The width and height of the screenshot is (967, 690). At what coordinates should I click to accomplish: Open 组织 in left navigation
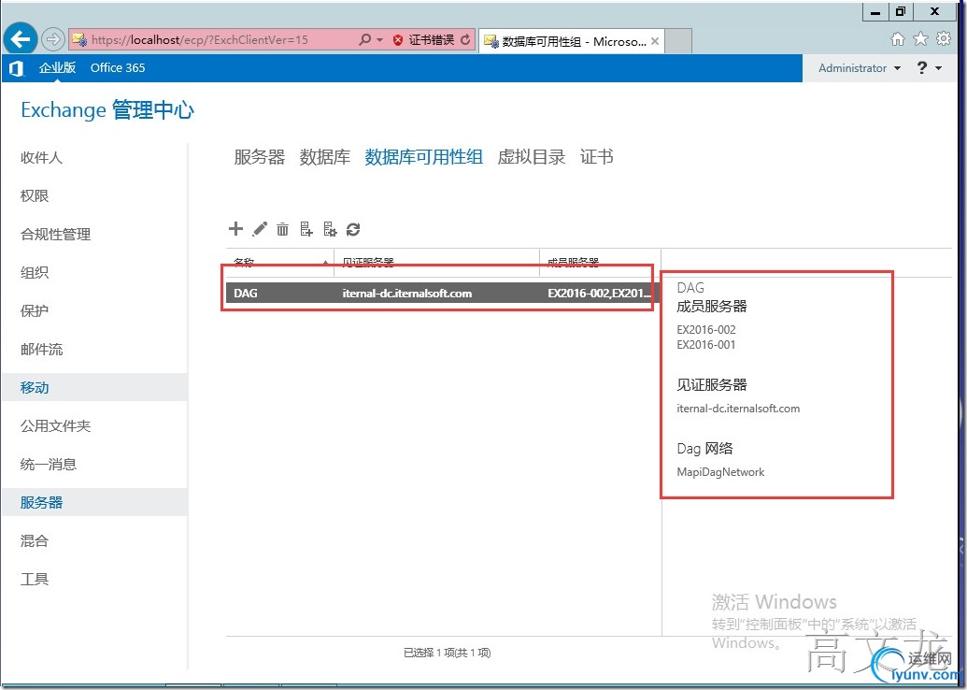35,272
